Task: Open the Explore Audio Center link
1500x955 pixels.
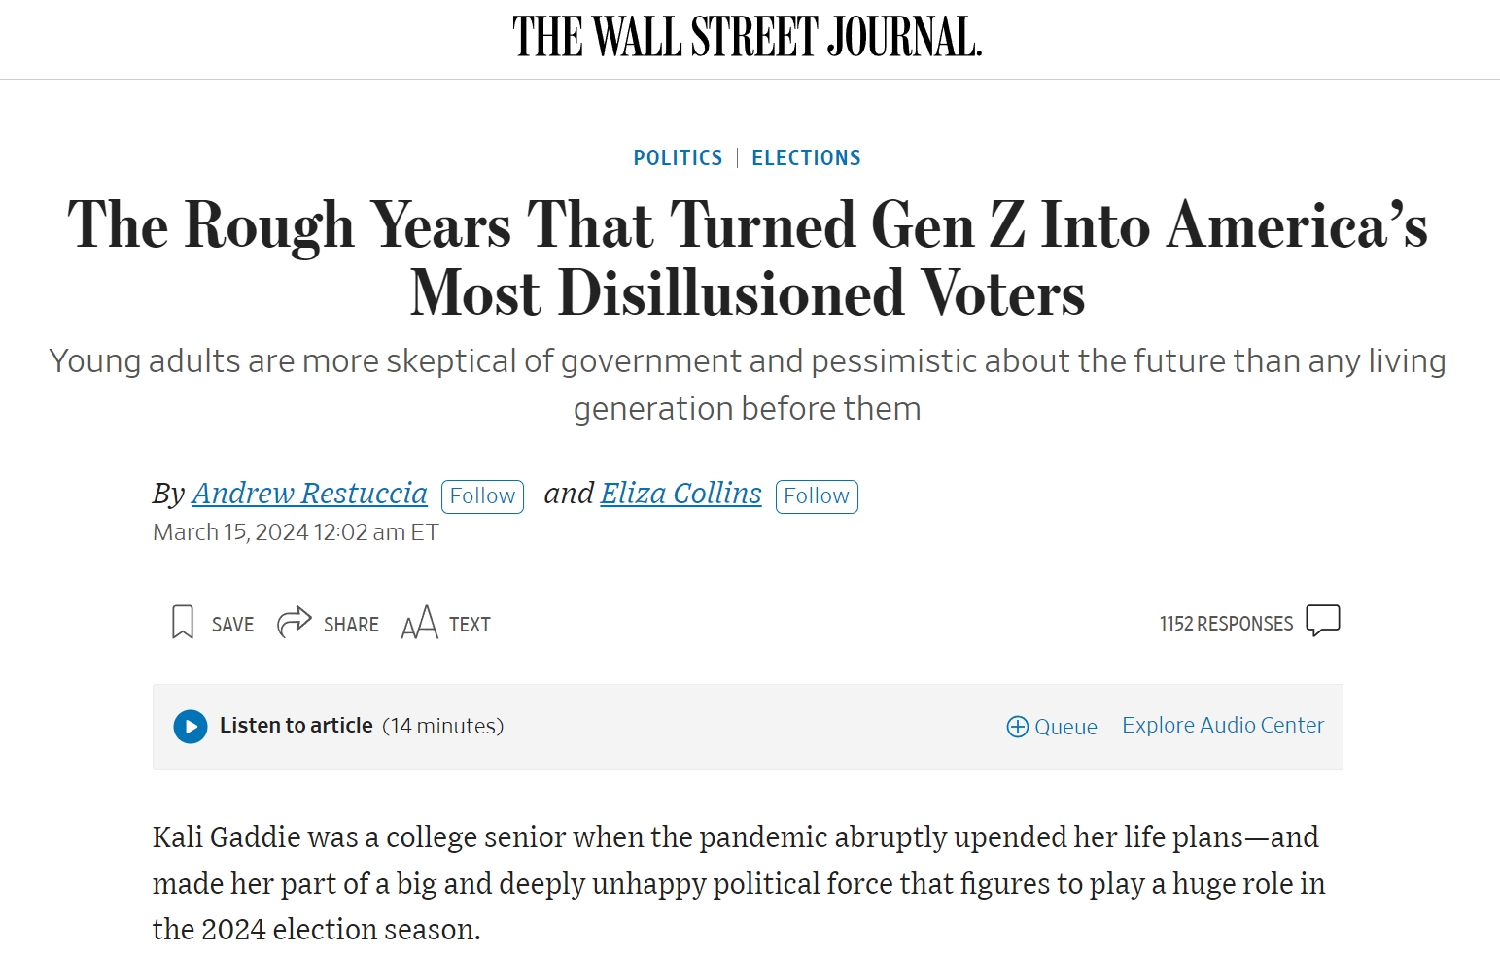Action: (1223, 726)
